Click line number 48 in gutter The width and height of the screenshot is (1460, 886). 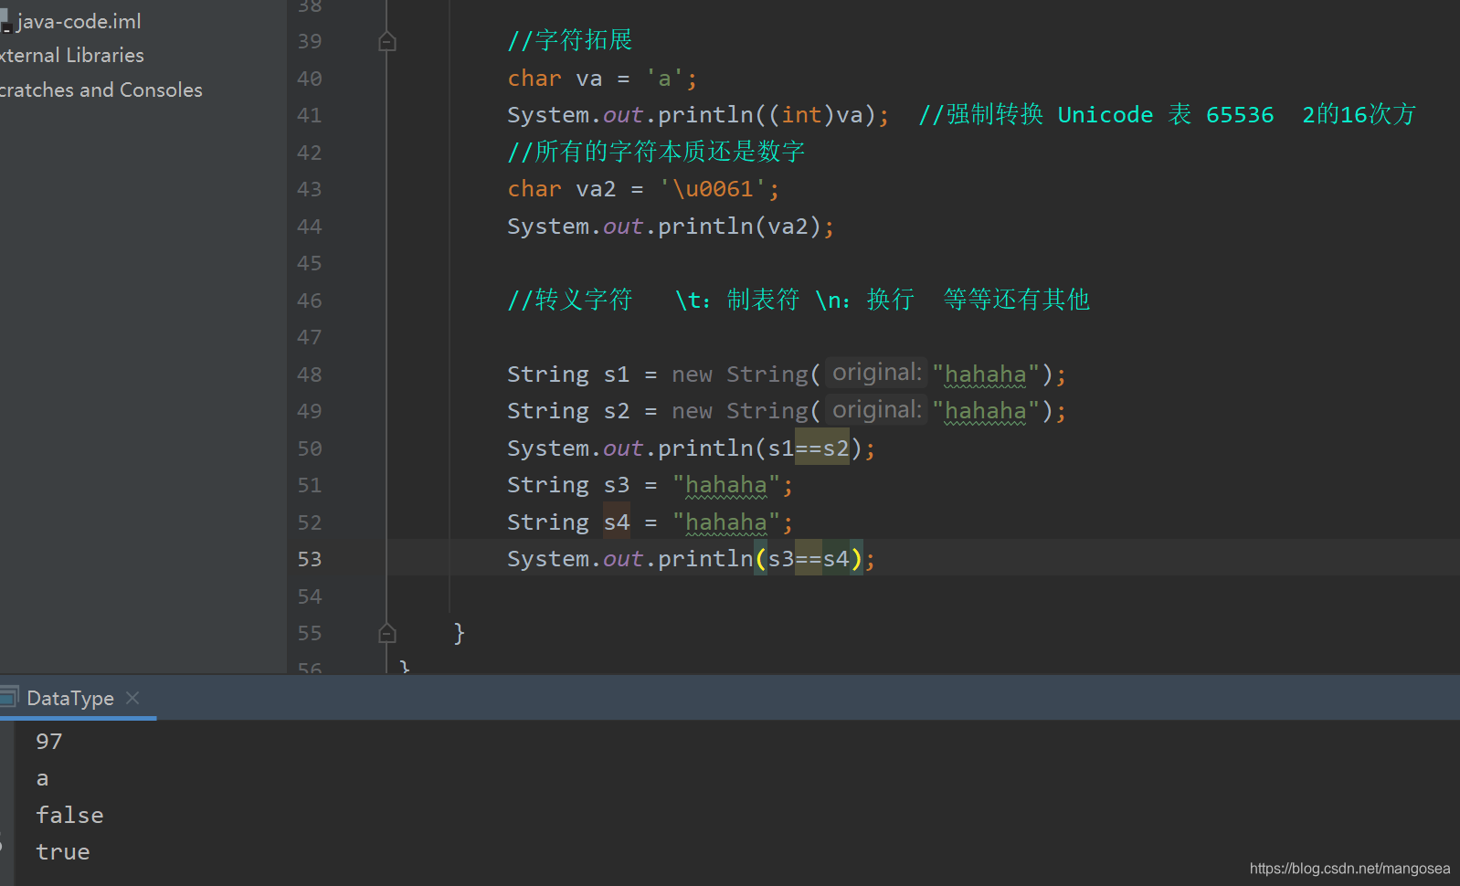click(310, 374)
